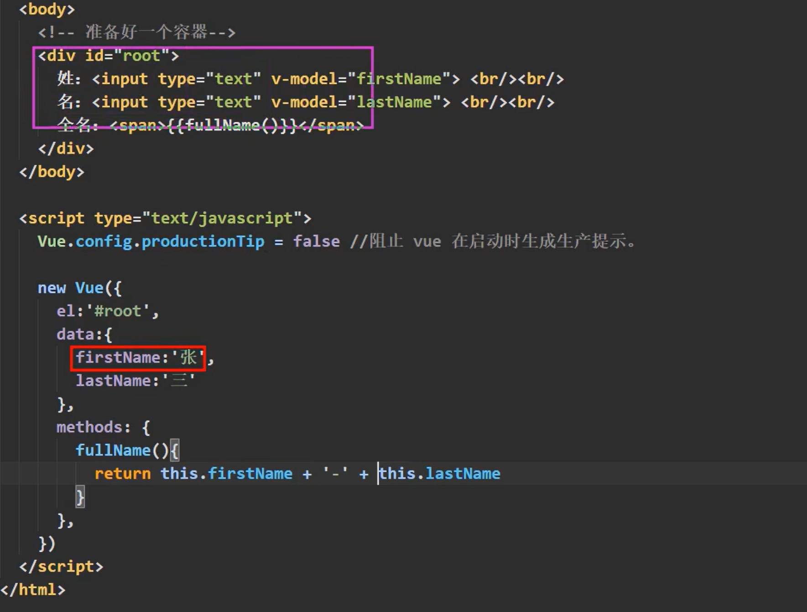Screen dimensions: 807x612
Task: Click the <script type="text/javascript"> tag
Action: pyautogui.click(x=165, y=218)
